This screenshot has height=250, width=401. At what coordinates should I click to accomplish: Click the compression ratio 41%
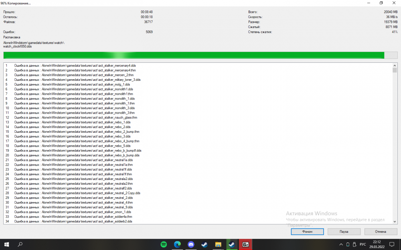pos(395,32)
